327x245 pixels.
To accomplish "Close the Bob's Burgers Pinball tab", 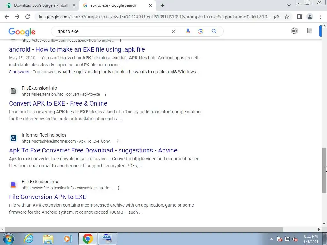I will tap(74, 6).
